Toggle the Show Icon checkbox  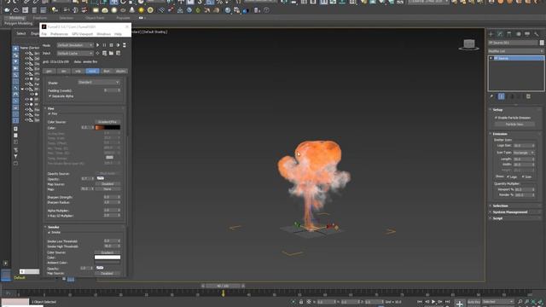[x=523, y=177]
